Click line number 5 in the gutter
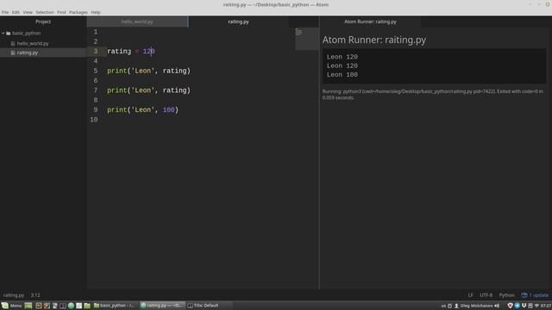 pyautogui.click(x=96, y=71)
